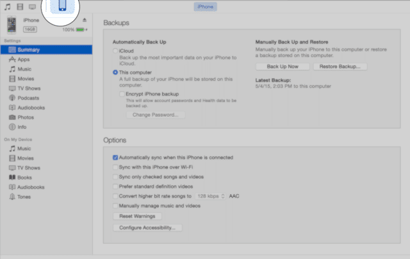Image resolution: width=410 pixels, height=259 pixels.
Task: Enable Manually manage music and videos
Action: [115, 206]
